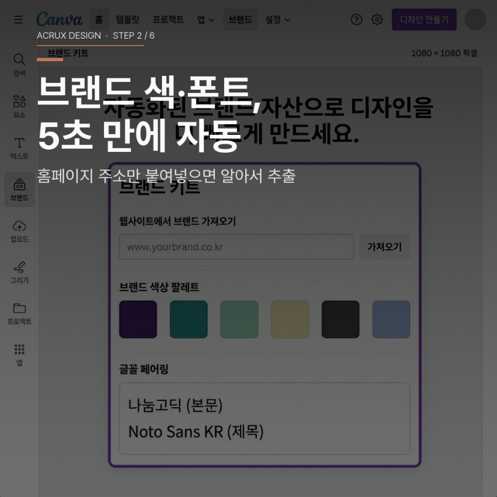The image size is (497, 497).
Task: Go to 홈 in top navigation
Action: coord(99,20)
